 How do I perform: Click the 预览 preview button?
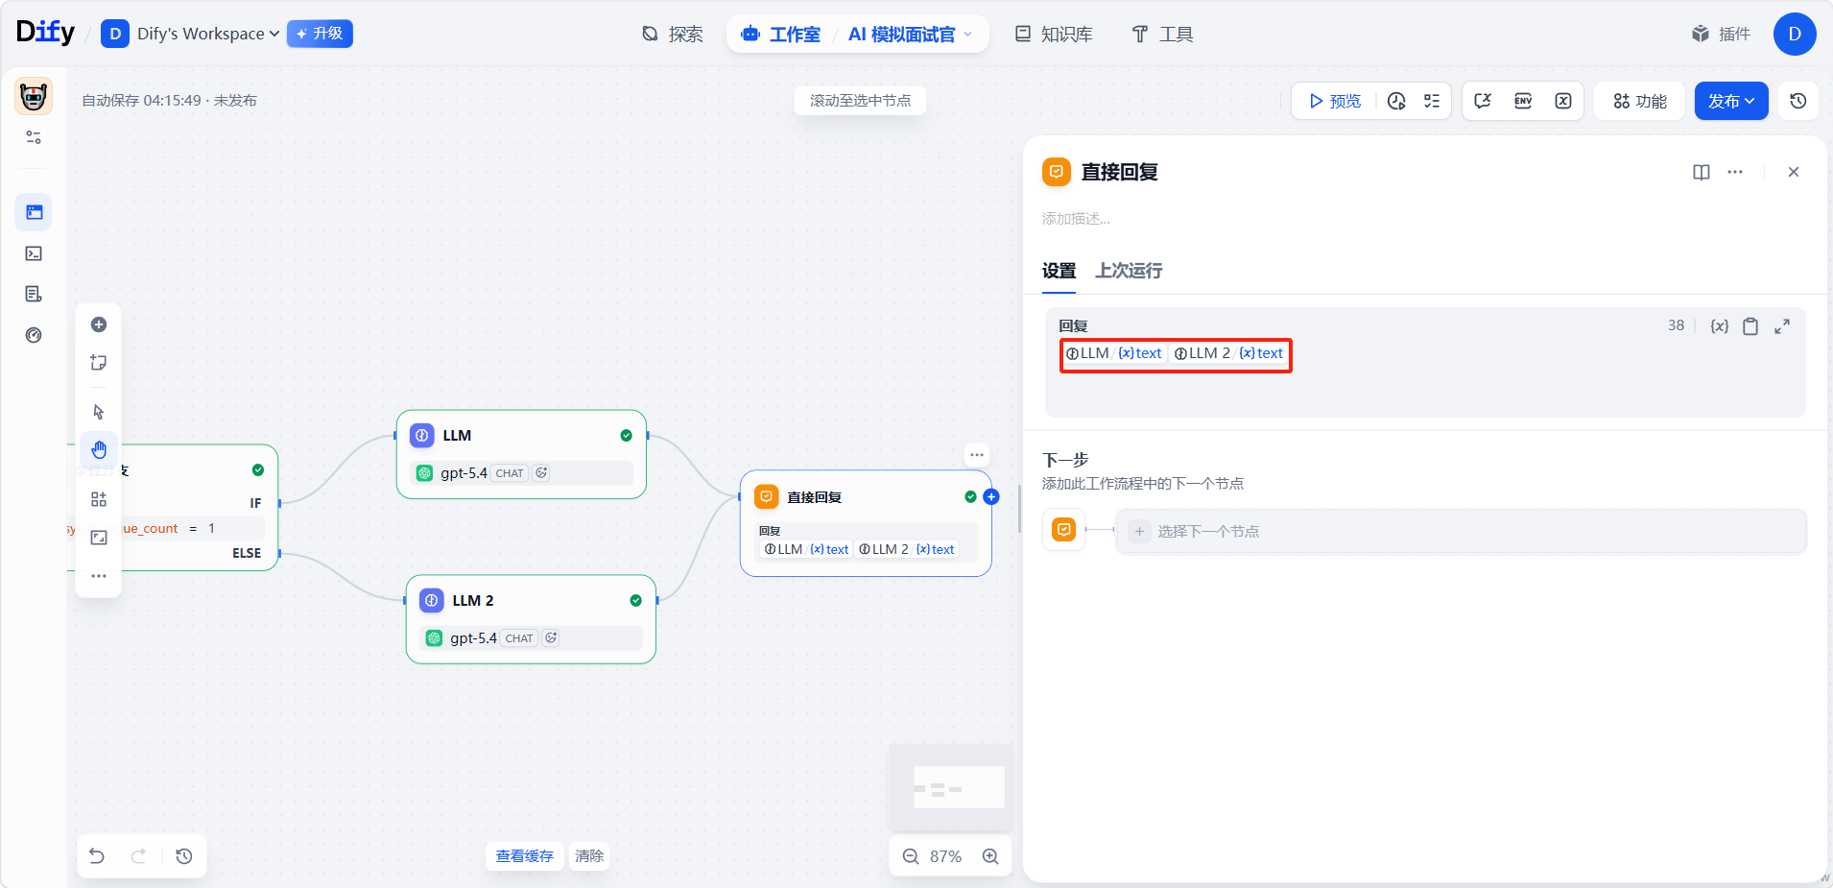(1335, 101)
